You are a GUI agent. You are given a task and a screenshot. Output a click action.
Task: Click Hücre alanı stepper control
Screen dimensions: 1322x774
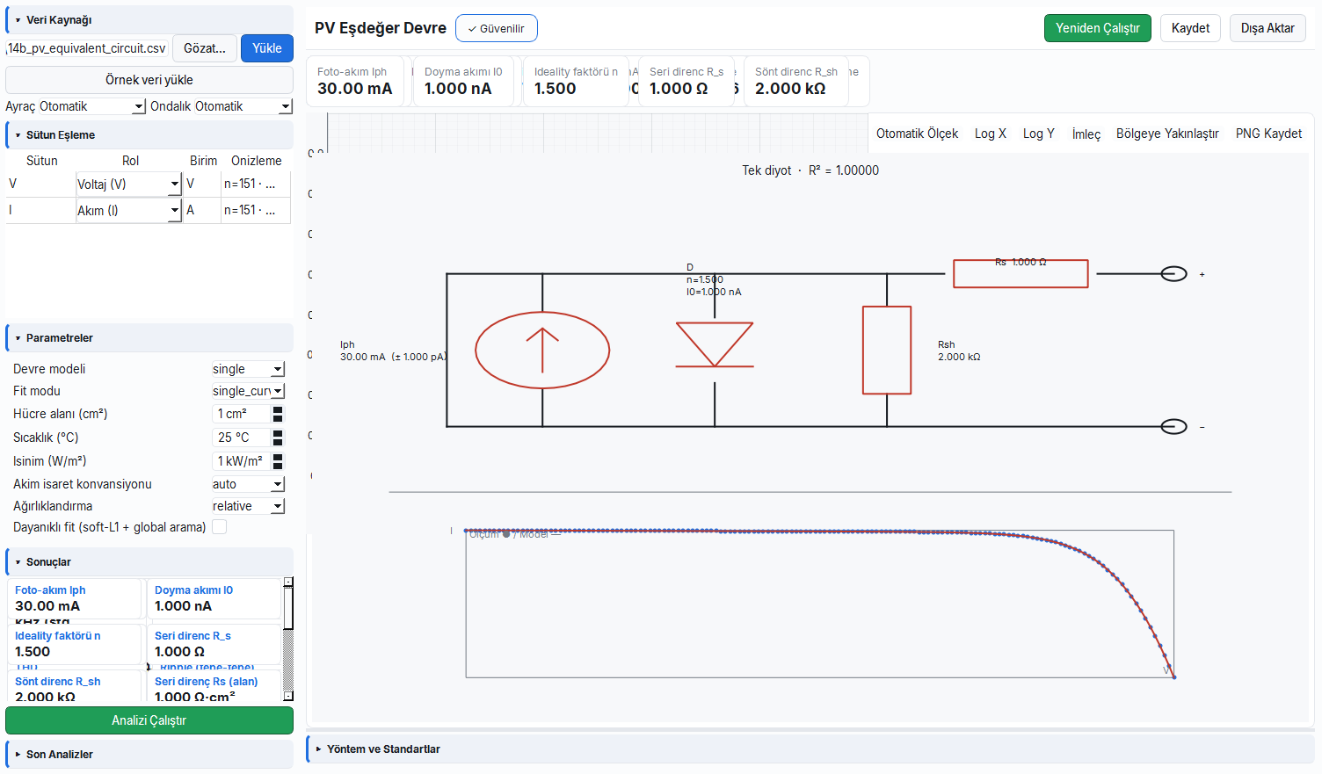point(278,414)
